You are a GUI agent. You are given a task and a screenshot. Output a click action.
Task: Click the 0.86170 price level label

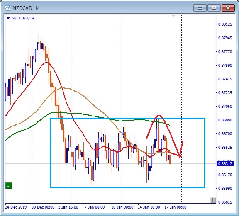tap(225, 175)
